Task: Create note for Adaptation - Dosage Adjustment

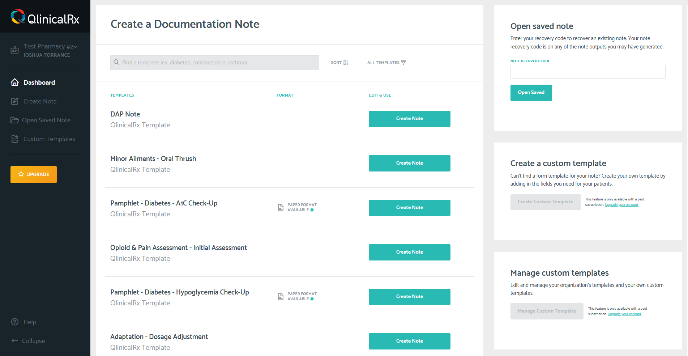Action: [x=410, y=341]
